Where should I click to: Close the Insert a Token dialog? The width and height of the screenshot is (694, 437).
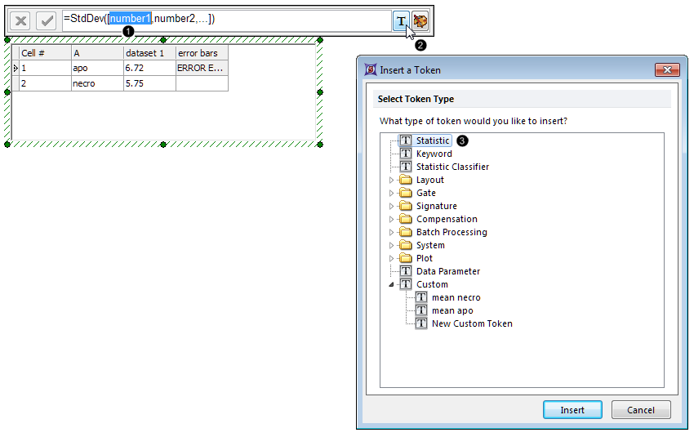(x=666, y=70)
